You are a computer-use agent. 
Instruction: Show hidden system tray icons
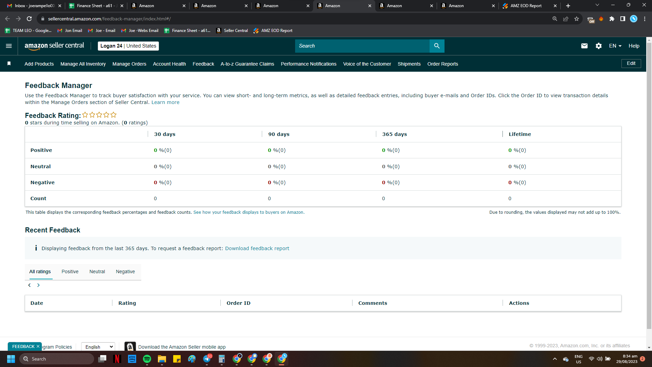tap(555, 359)
